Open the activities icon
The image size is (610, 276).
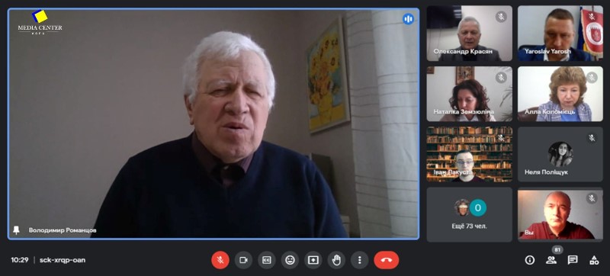594,260
